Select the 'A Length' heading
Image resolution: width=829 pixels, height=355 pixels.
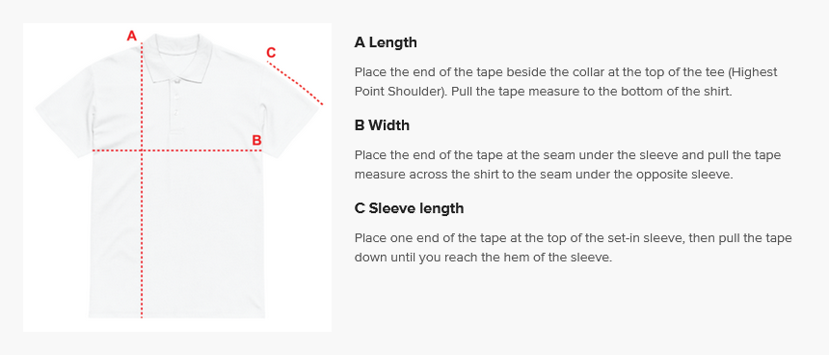pos(386,42)
